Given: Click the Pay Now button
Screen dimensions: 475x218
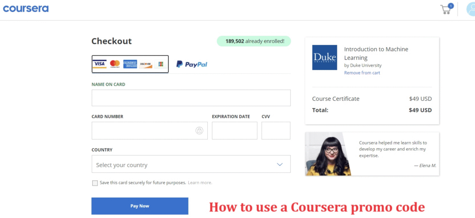Looking at the screenshot, I should (140, 206).
